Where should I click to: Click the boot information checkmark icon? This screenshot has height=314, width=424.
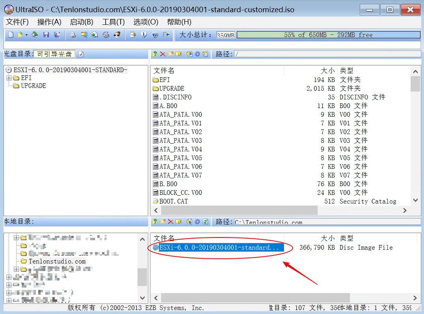[x=81, y=54]
